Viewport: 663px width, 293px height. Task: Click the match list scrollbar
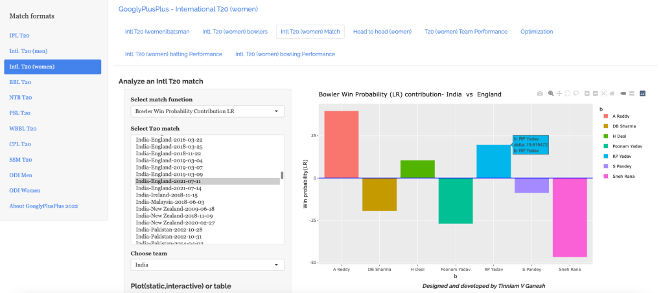(x=281, y=175)
